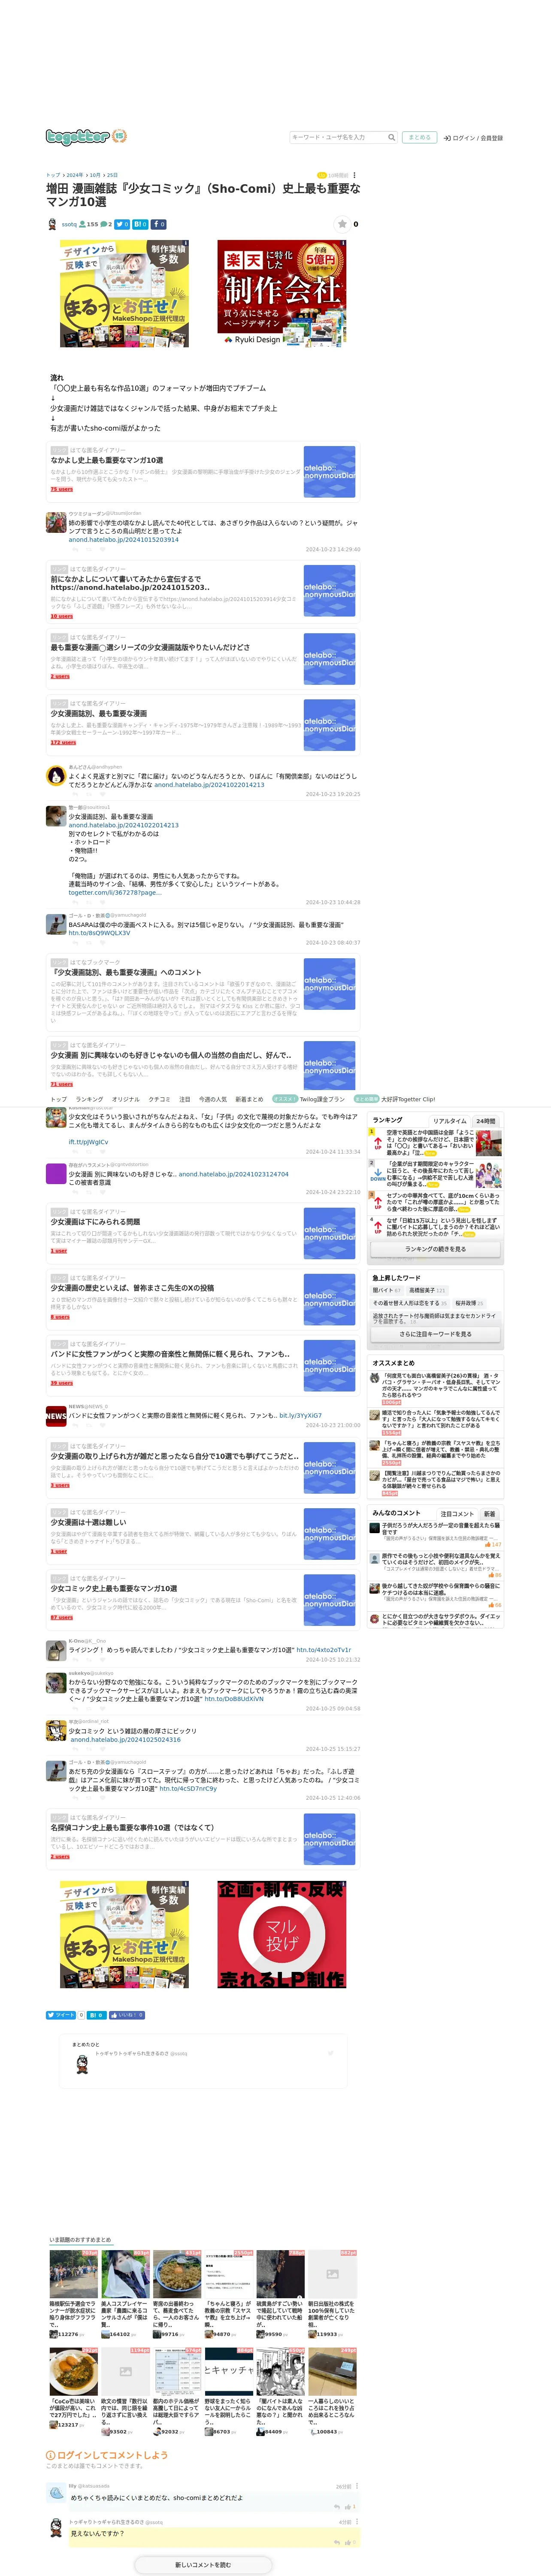Select the 今週の人気 navigation tab
This screenshot has height=2576, width=551.
coord(213,1099)
